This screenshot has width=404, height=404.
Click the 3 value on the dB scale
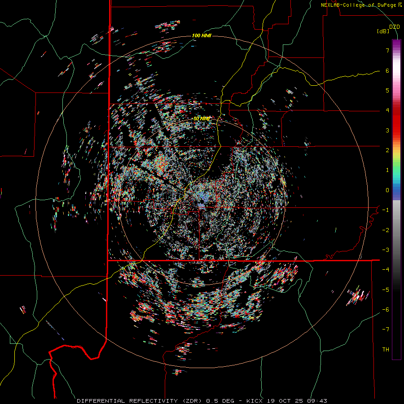(387, 130)
